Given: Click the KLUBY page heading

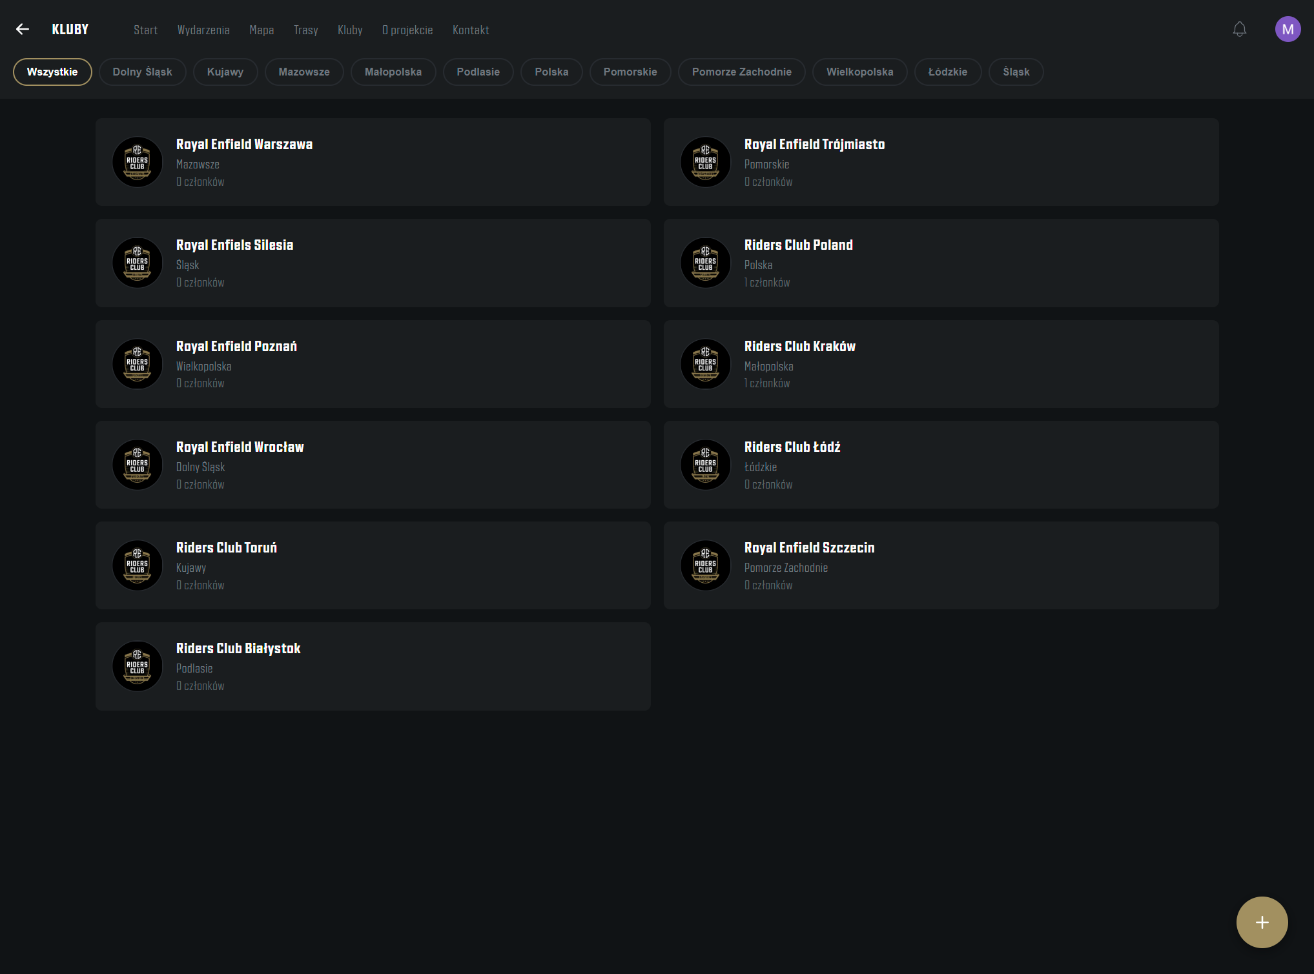Looking at the screenshot, I should tap(70, 29).
